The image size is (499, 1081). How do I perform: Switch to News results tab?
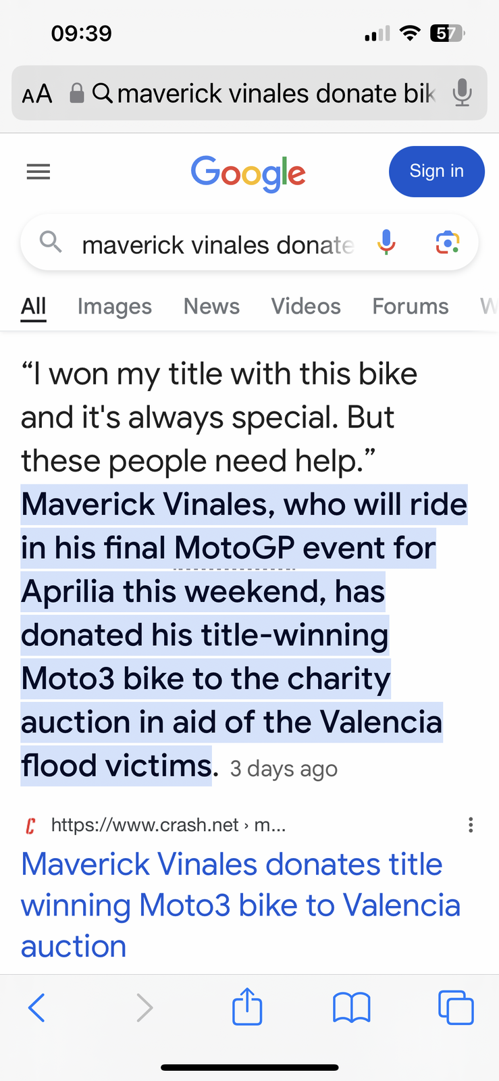coord(211,307)
